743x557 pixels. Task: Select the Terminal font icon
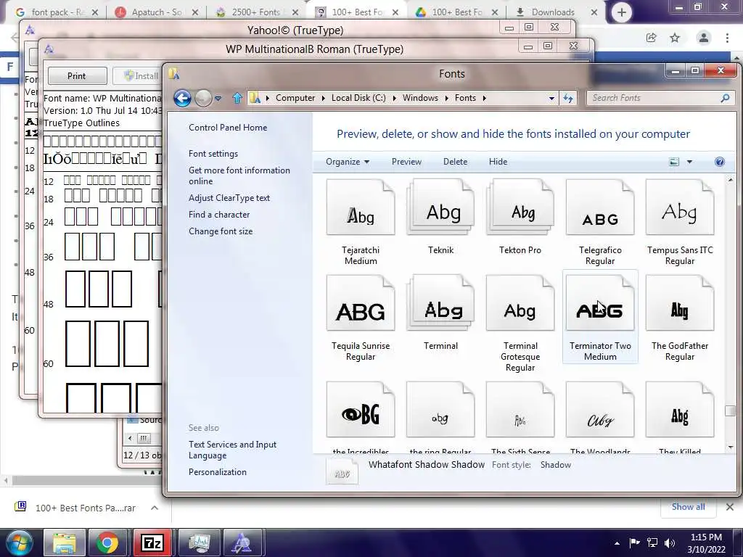[x=440, y=303]
